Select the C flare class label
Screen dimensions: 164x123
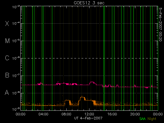point(7,58)
